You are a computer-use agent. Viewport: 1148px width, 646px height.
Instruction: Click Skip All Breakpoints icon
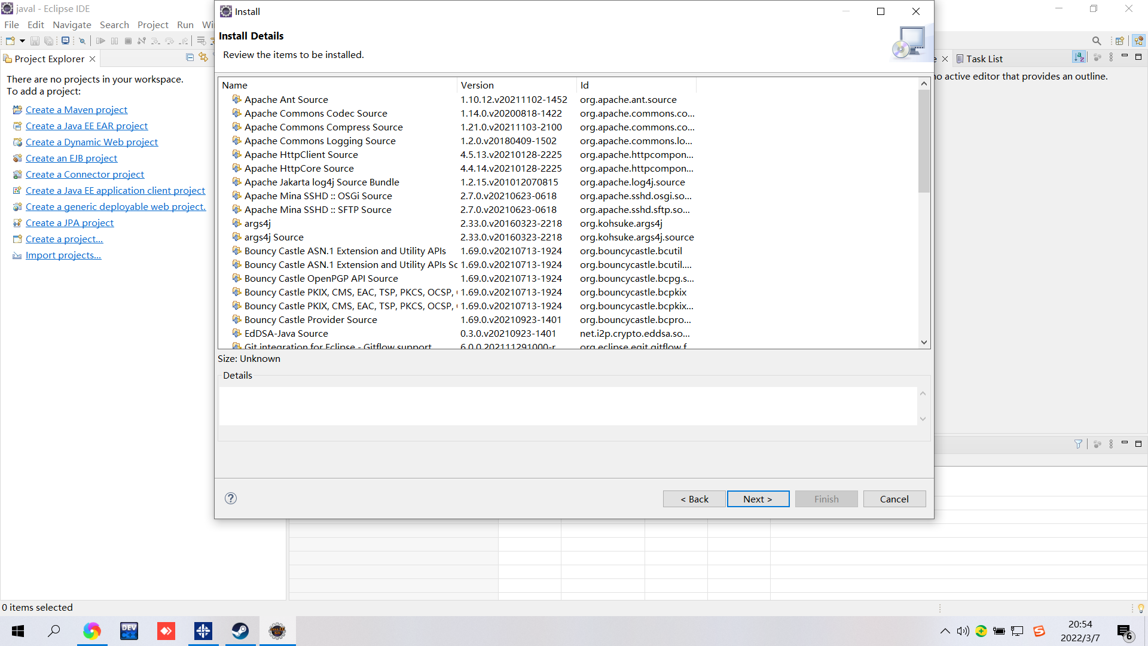pos(83,41)
